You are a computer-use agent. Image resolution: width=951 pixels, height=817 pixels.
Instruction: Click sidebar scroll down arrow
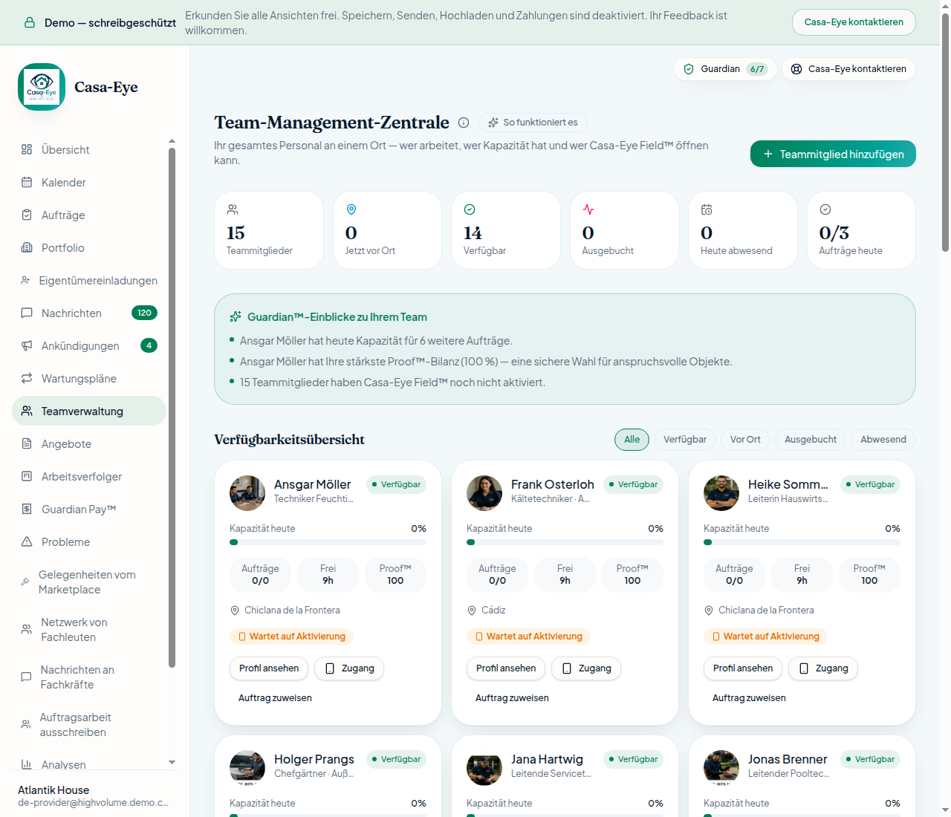pyautogui.click(x=172, y=763)
